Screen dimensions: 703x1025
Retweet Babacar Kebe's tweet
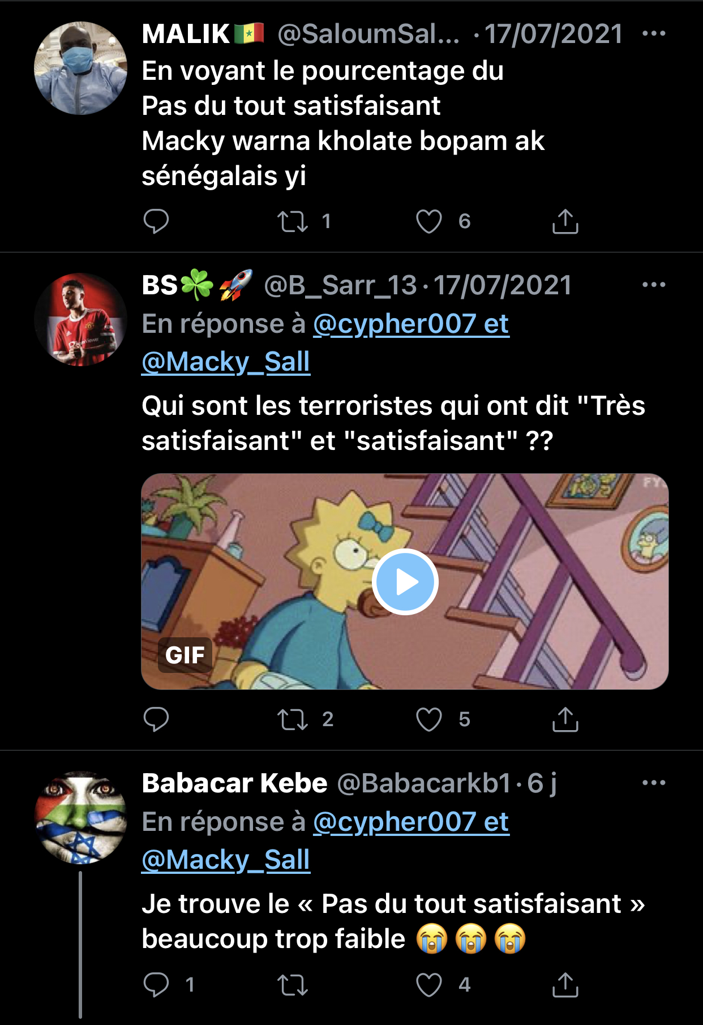(x=293, y=985)
